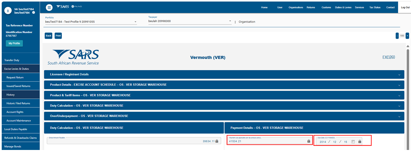Screen dimensions: 411x152
Task: Click the lock icon on Gross Amount Payable
Action: (x=218, y=141)
